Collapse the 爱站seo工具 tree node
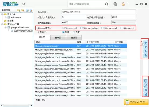This screenshot has width=149, height=107. 2,24
